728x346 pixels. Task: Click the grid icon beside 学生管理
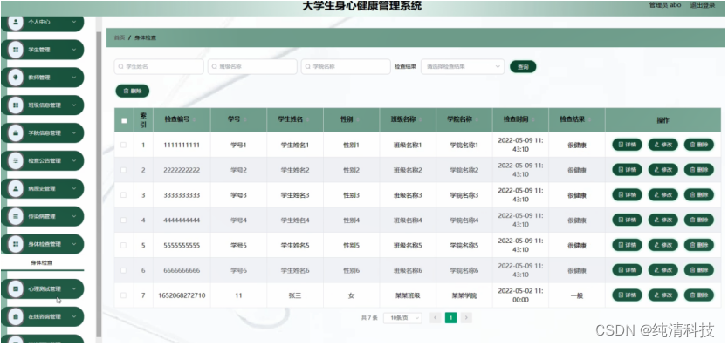[16, 50]
